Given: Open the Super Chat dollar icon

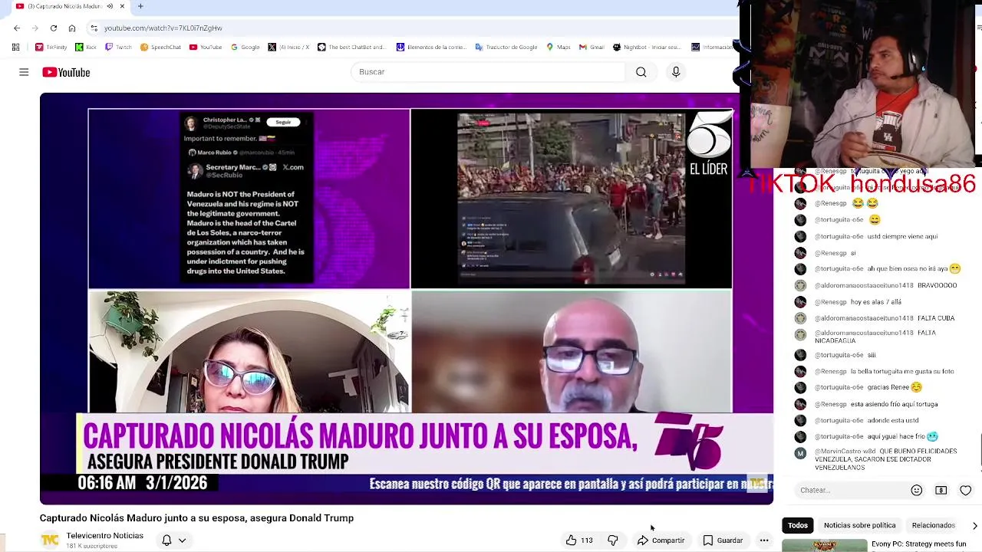Looking at the screenshot, I should point(941,490).
